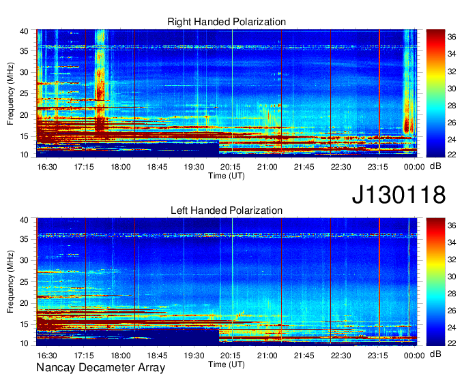This screenshot has height=376, width=464.
Task: Click the 36 dB label on the Right Handed color bar
Action: 452,37
